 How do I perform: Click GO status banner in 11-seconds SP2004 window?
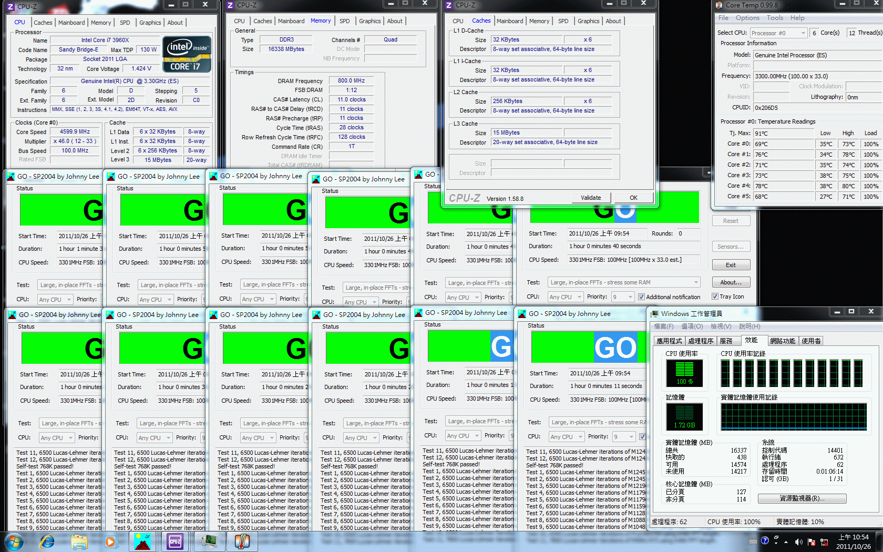click(588, 347)
